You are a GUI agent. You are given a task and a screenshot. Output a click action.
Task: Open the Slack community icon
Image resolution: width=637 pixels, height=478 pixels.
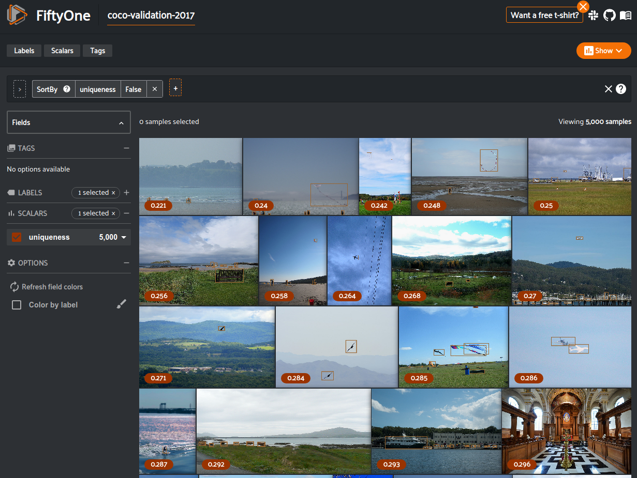pos(594,16)
